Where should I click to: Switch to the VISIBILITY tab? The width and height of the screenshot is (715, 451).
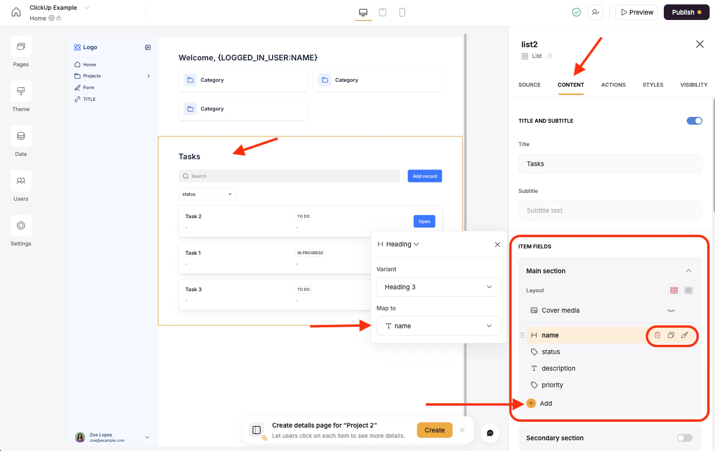pos(694,85)
